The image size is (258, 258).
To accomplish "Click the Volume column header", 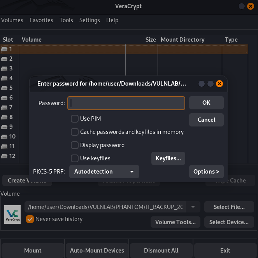I will (32, 40).
